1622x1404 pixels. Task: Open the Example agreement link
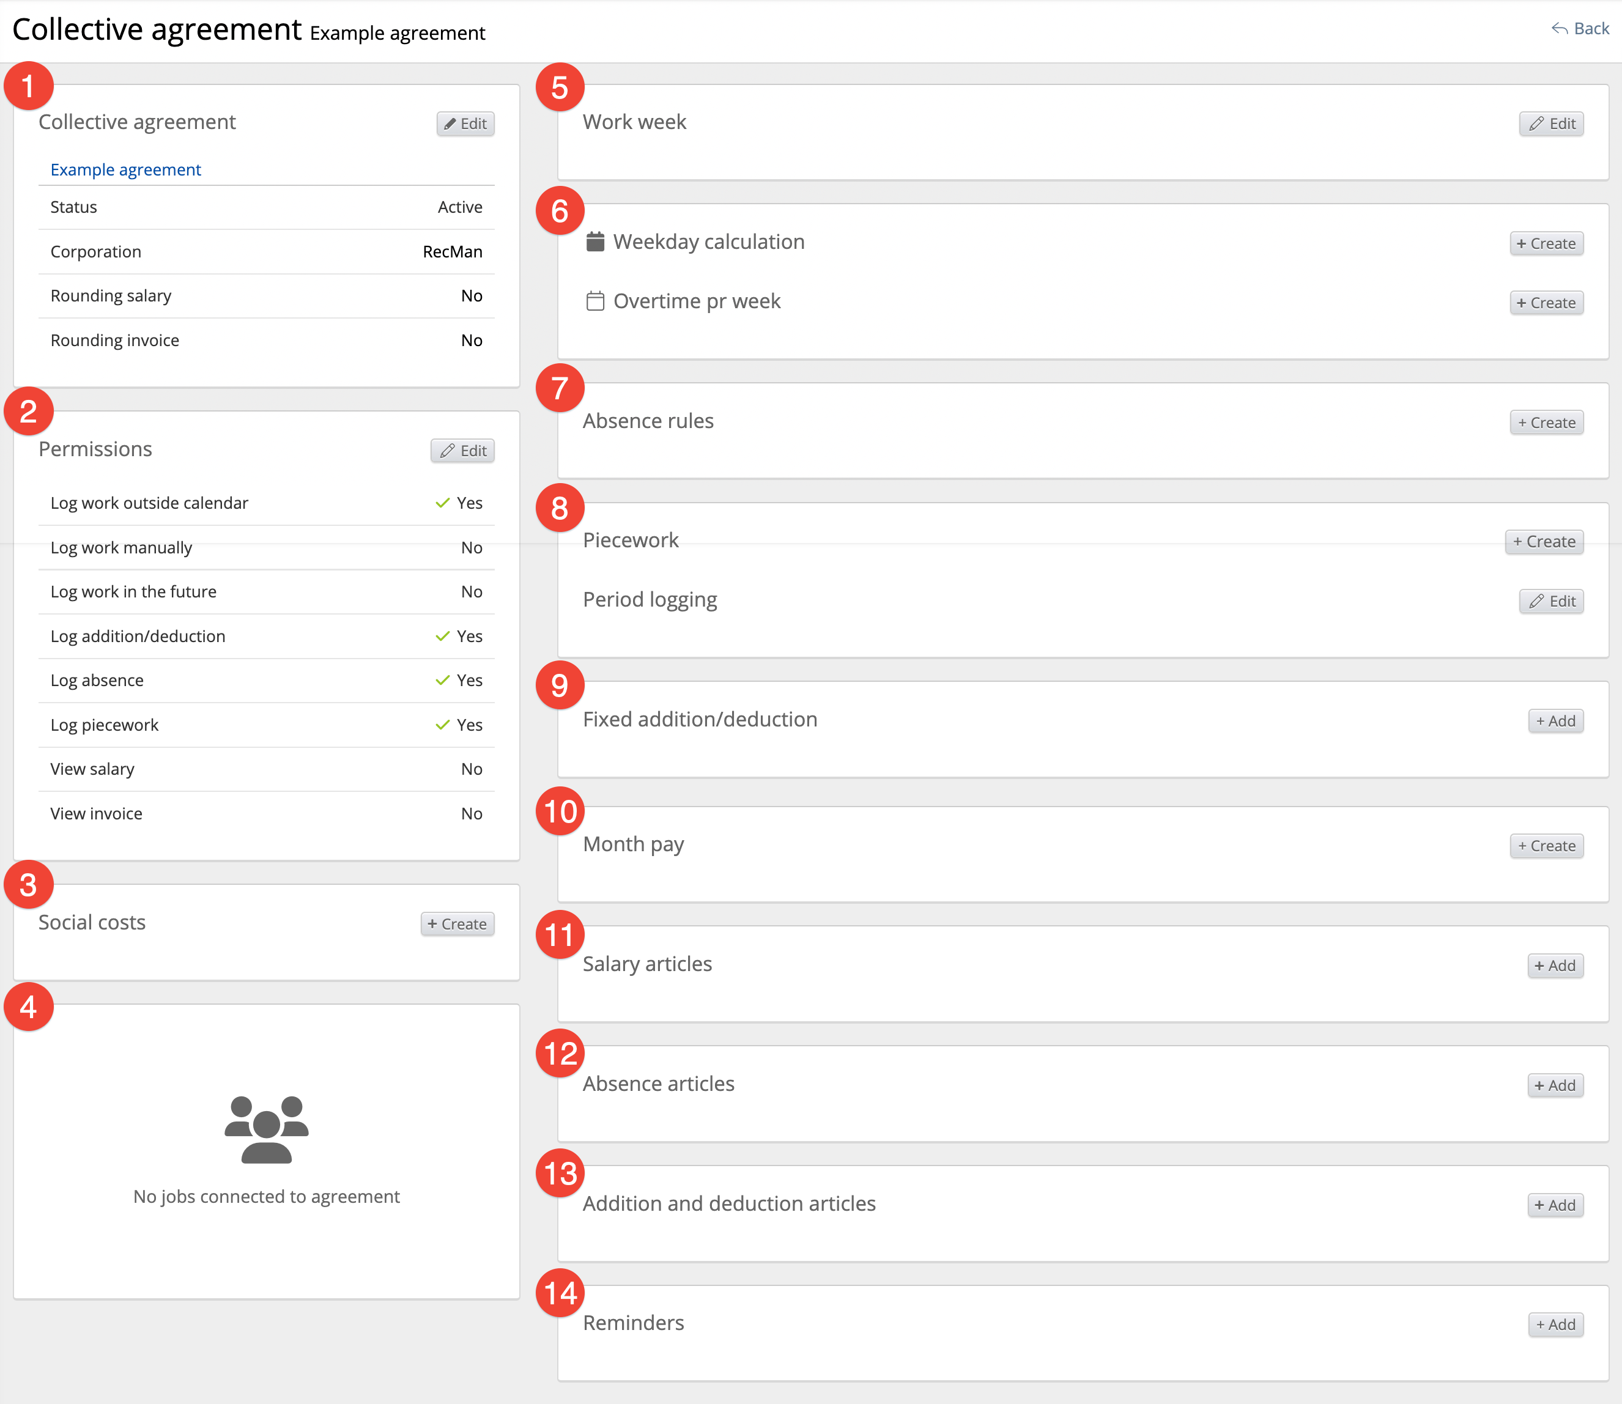click(x=125, y=170)
